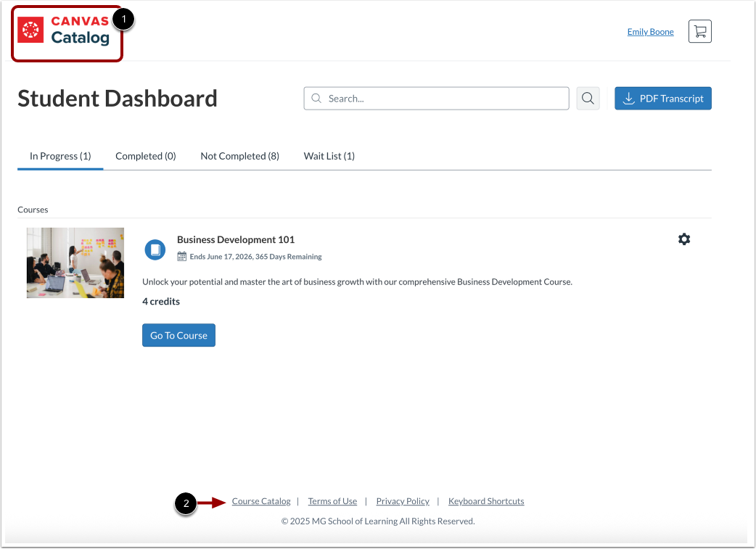756x549 pixels.
Task: Click the 'Courses' section label
Action: click(x=33, y=210)
